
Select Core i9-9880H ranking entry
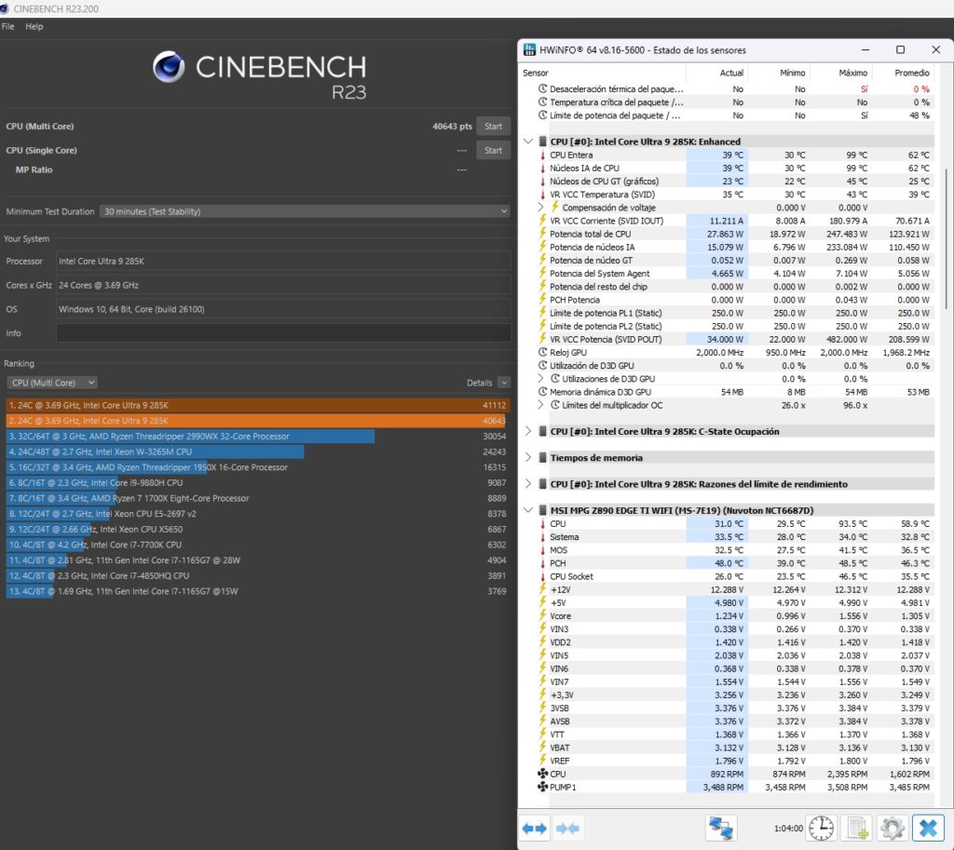point(257,483)
